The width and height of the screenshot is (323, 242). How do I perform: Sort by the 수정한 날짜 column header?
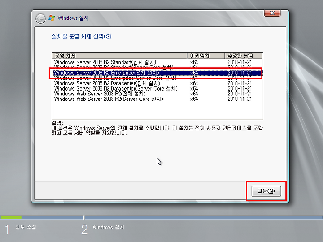click(244, 56)
